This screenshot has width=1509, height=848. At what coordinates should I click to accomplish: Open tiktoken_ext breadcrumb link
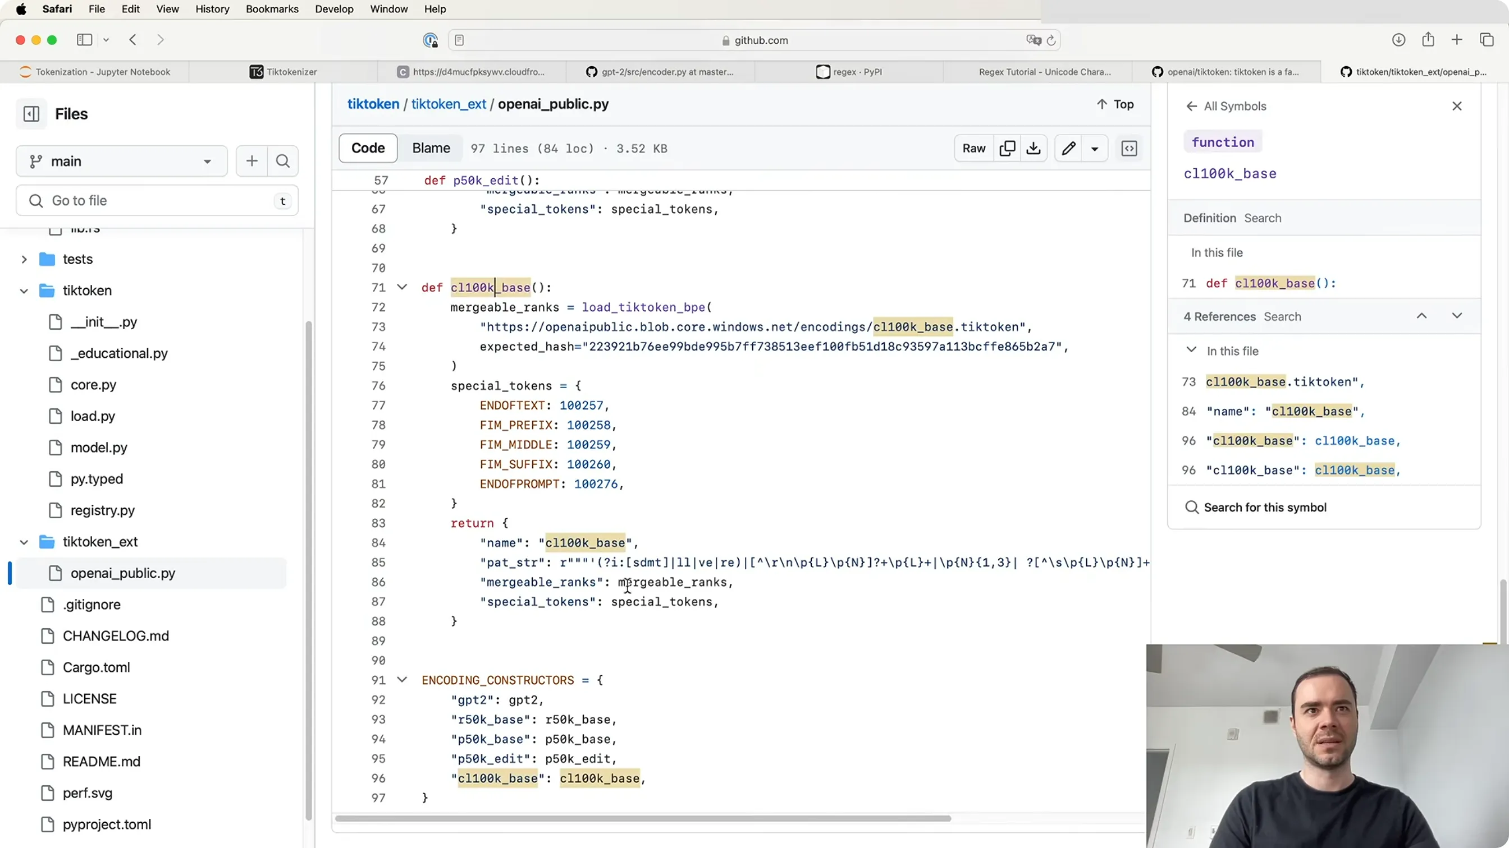coord(448,104)
